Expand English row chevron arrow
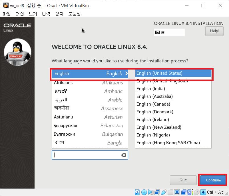The height and width of the screenshot is (196, 229). [x=126, y=73]
